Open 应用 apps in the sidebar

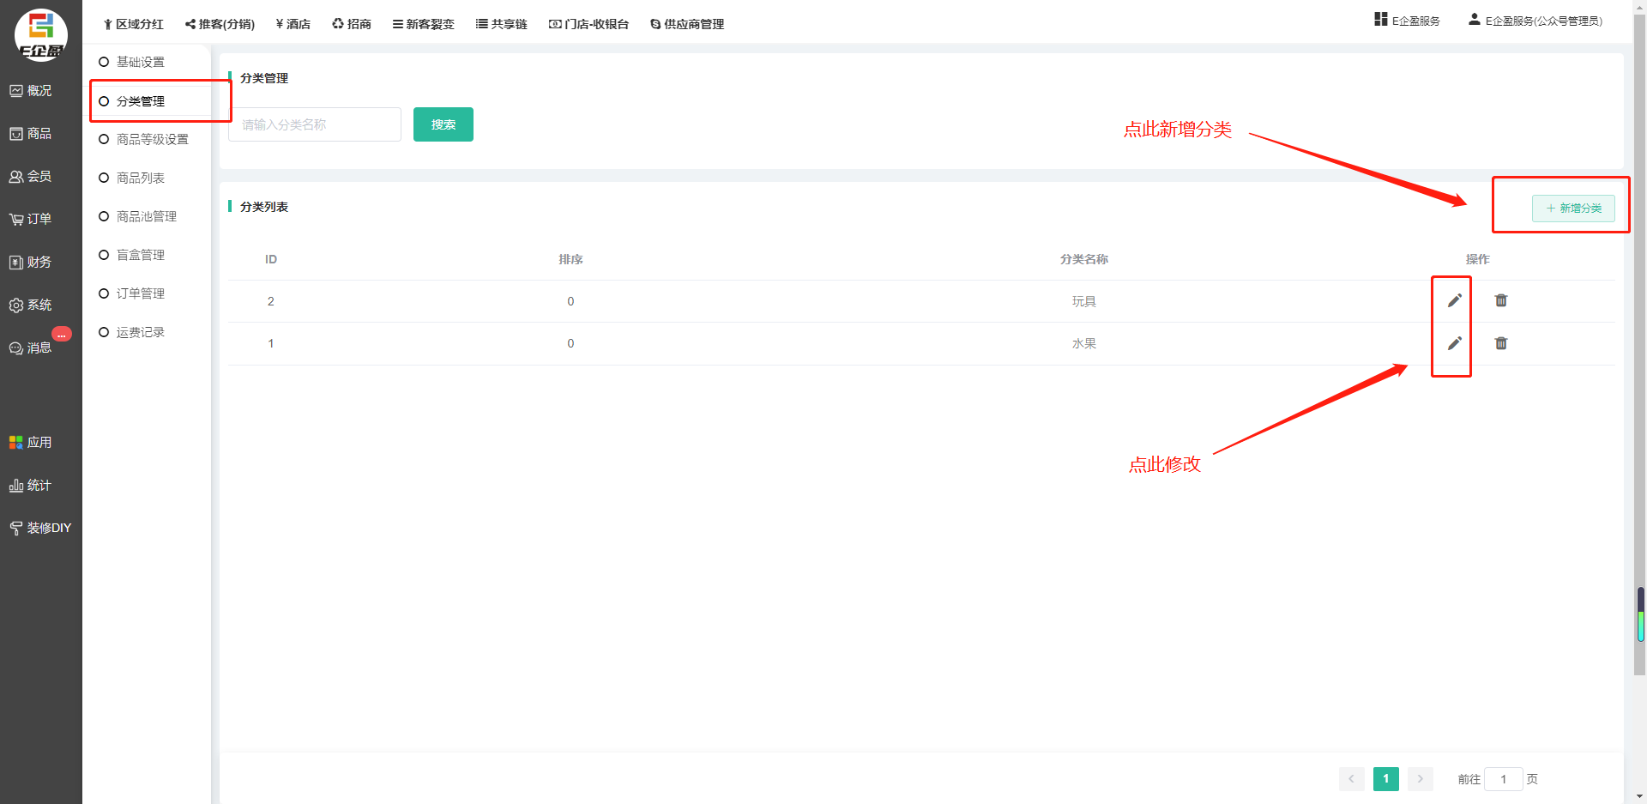31,442
